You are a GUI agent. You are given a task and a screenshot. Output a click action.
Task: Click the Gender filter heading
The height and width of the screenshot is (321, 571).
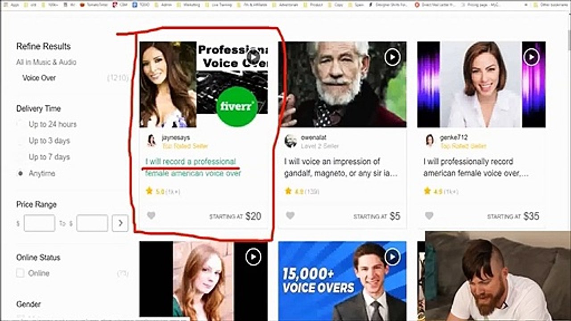click(x=29, y=304)
